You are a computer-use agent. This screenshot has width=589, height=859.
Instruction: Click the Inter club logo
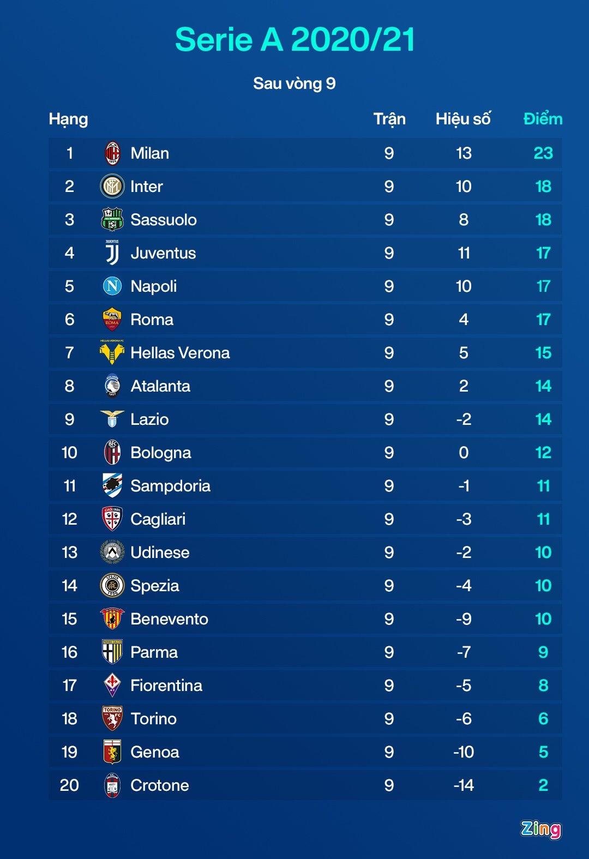click(x=112, y=187)
